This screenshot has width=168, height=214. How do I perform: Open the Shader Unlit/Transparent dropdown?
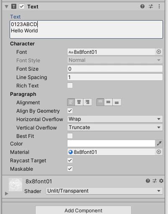click(104, 191)
